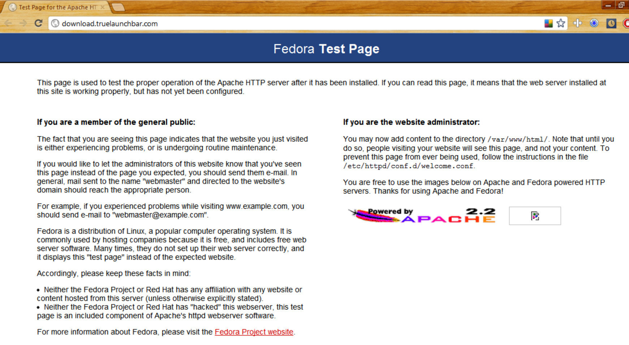
Task: Restore down the browser window
Action: [x=621, y=5]
